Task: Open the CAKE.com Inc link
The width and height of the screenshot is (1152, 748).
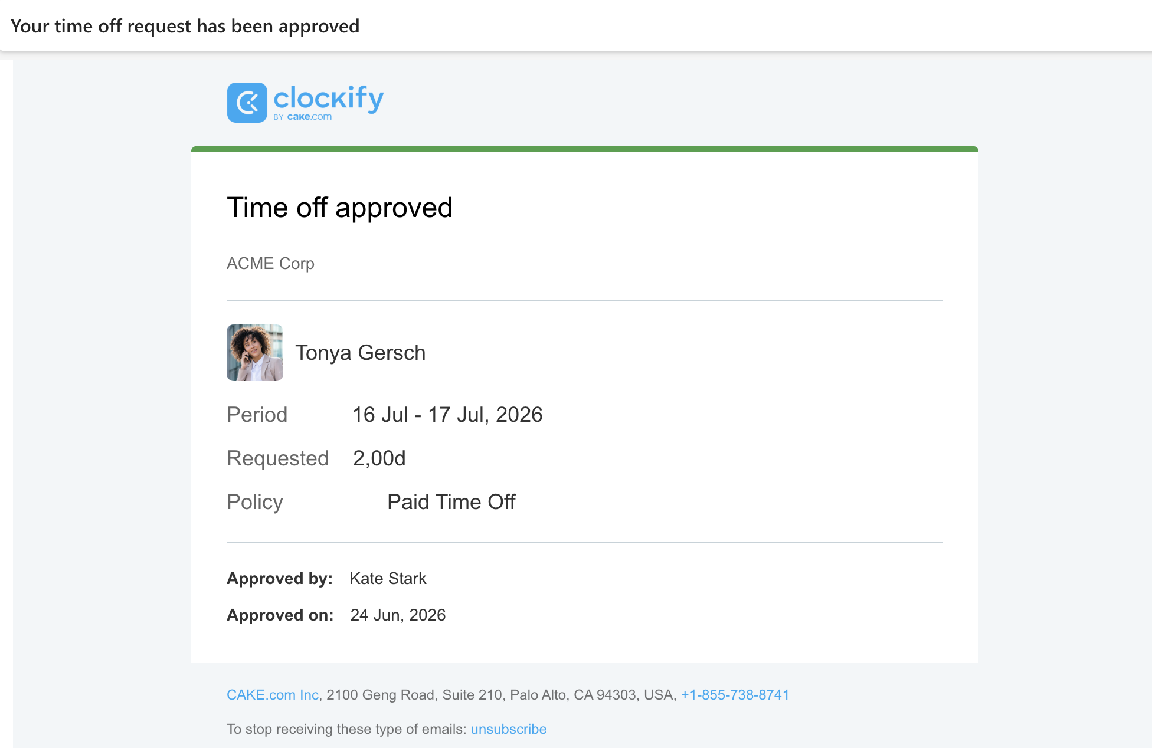Action: click(x=273, y=695)
